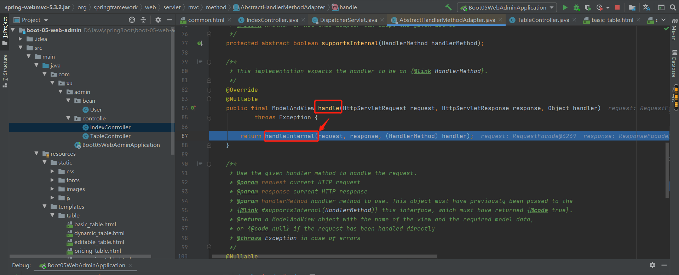The image size is (679, 275).
Task: Toggle rendered doc icon at line 79
Action: pyautogui.click(x=200, y=62)
